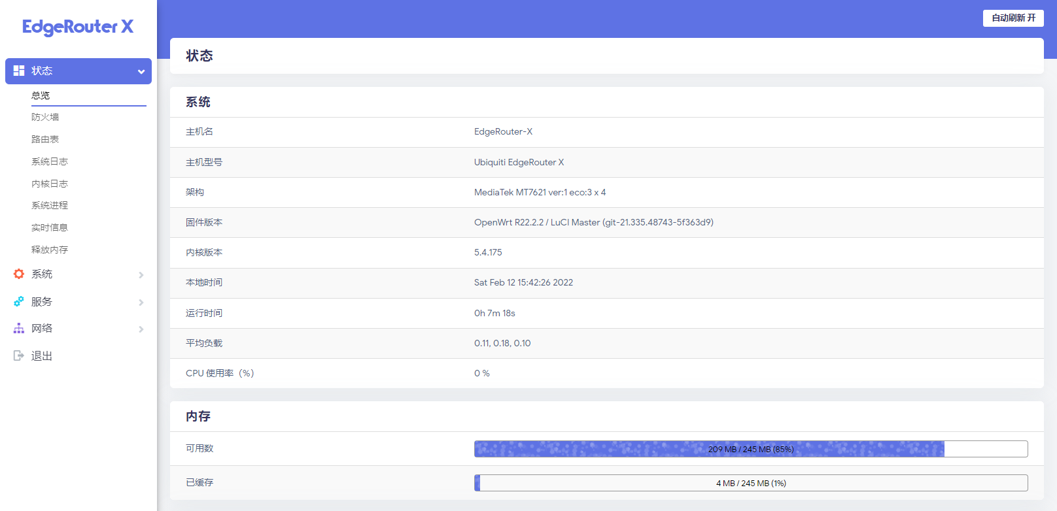Click the 服务 cogs icon
This screenshot has width=1057, height=511.
tap(19, 301)
